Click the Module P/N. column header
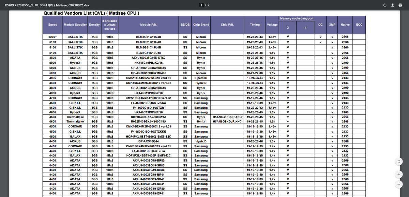Screen dimensions: 409x197 pos(148,25)
